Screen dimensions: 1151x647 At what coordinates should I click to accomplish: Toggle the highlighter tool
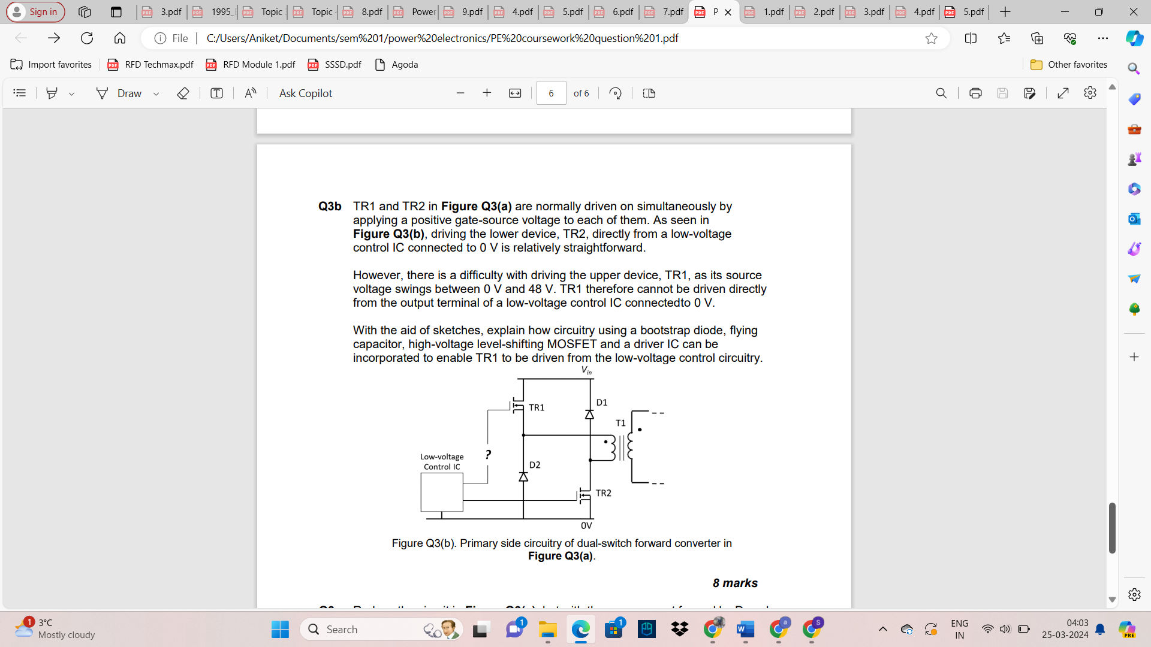(52, 93)
